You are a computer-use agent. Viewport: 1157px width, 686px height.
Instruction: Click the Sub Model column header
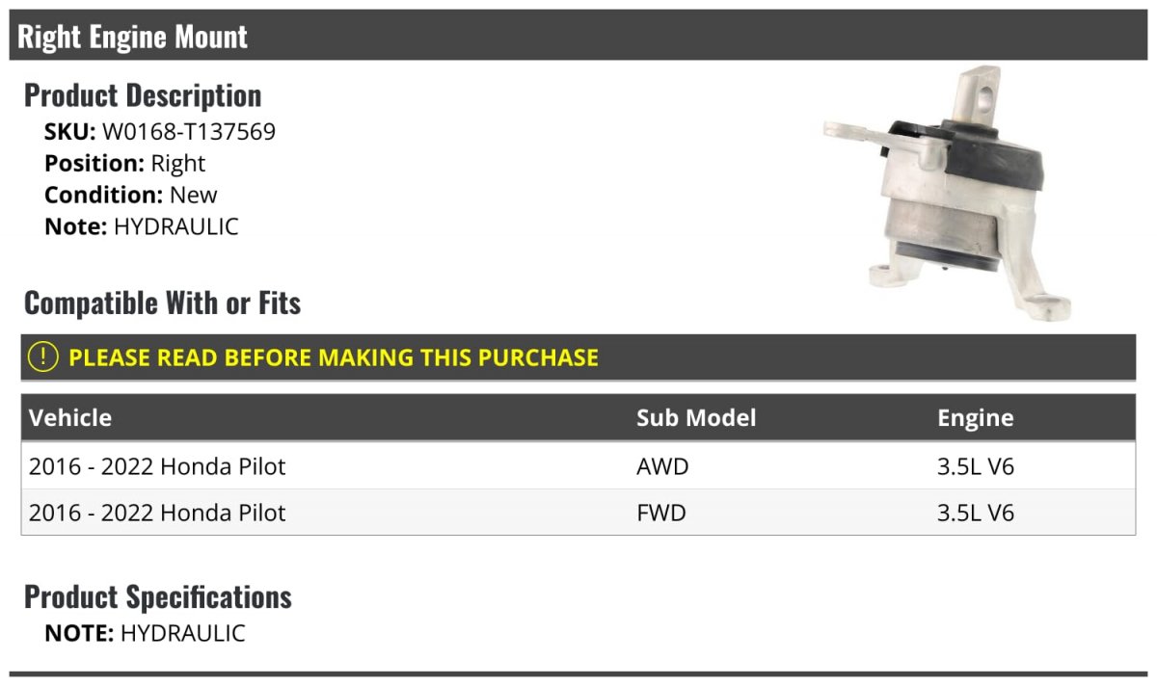point(696,418)
